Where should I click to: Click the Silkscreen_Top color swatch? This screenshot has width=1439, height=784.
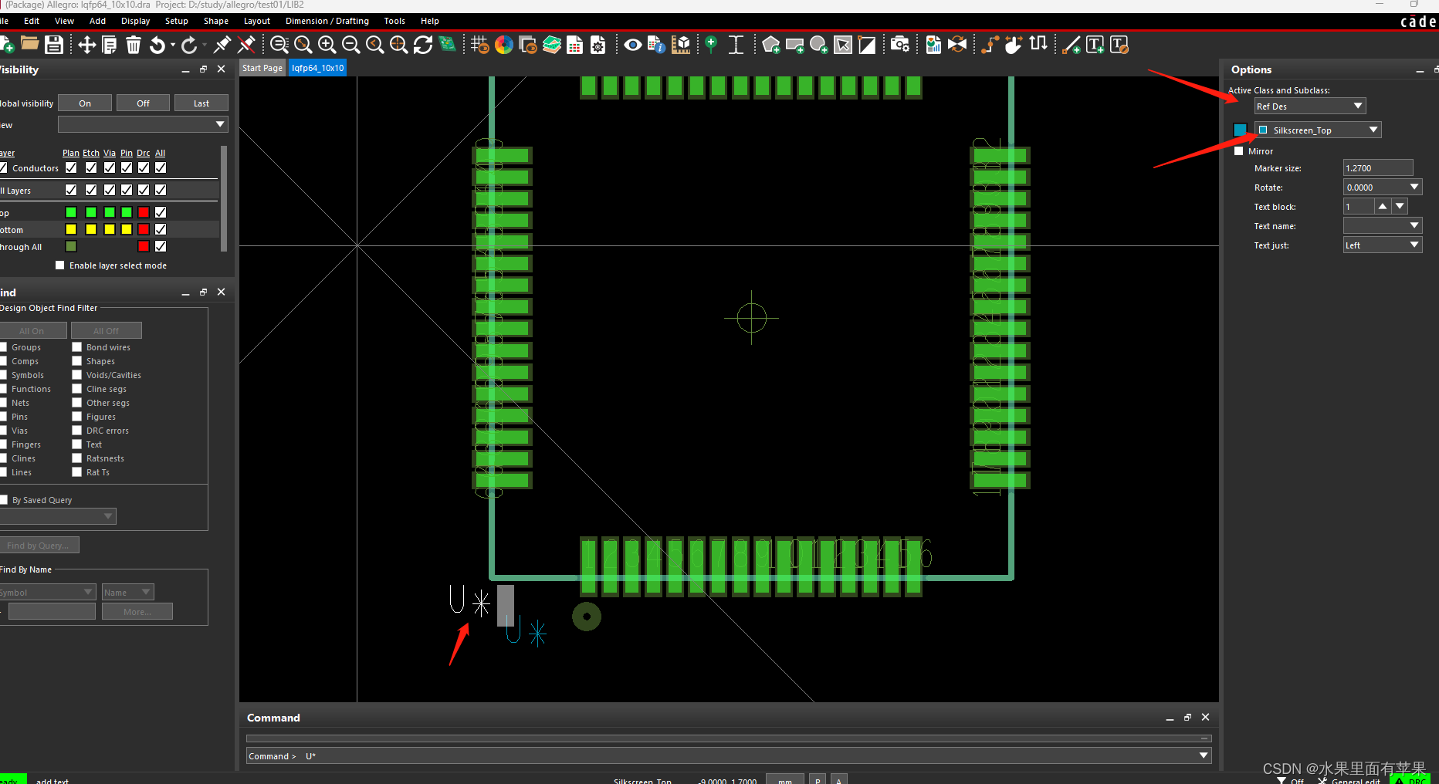pyautogui.click(x=1240, y=130)
